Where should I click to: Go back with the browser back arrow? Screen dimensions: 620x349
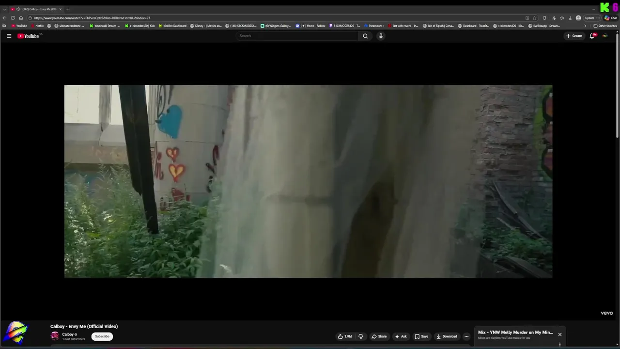click(x=4, y=18)
